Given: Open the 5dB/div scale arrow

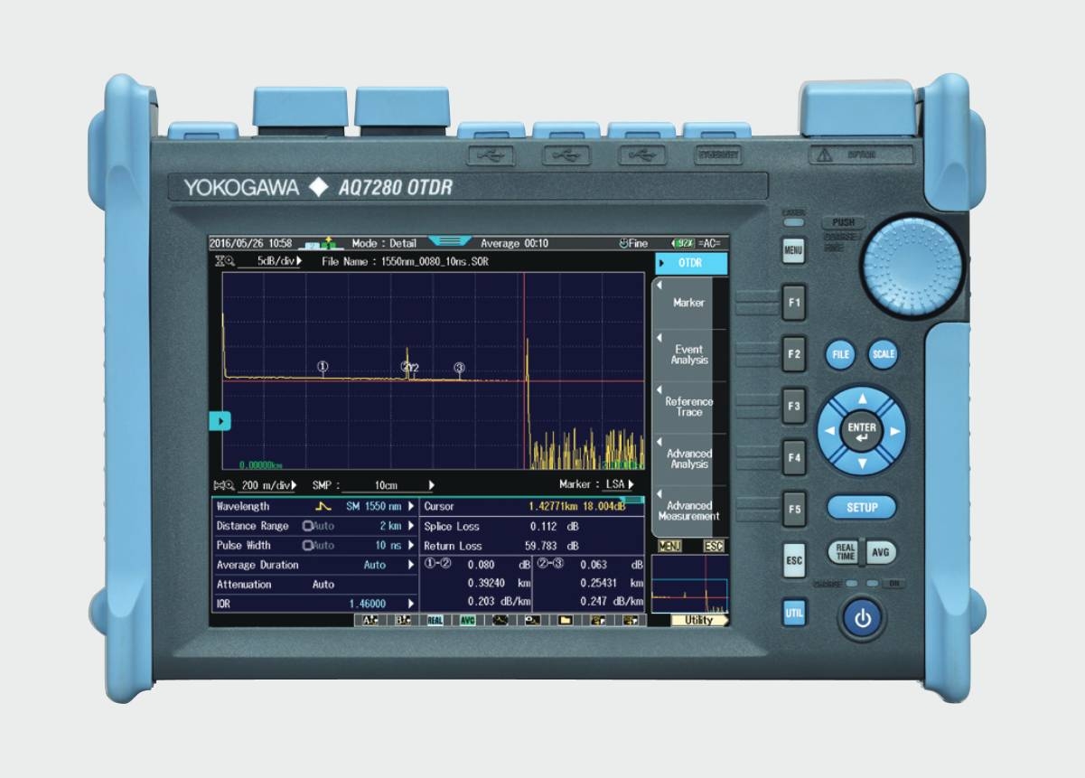Looking at the screenshot, I should (299, 260).
